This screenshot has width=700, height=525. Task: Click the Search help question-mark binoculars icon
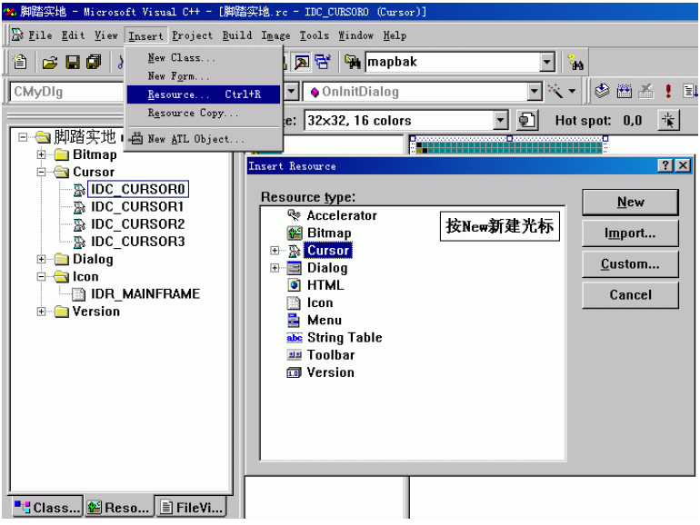coord(575,62)
